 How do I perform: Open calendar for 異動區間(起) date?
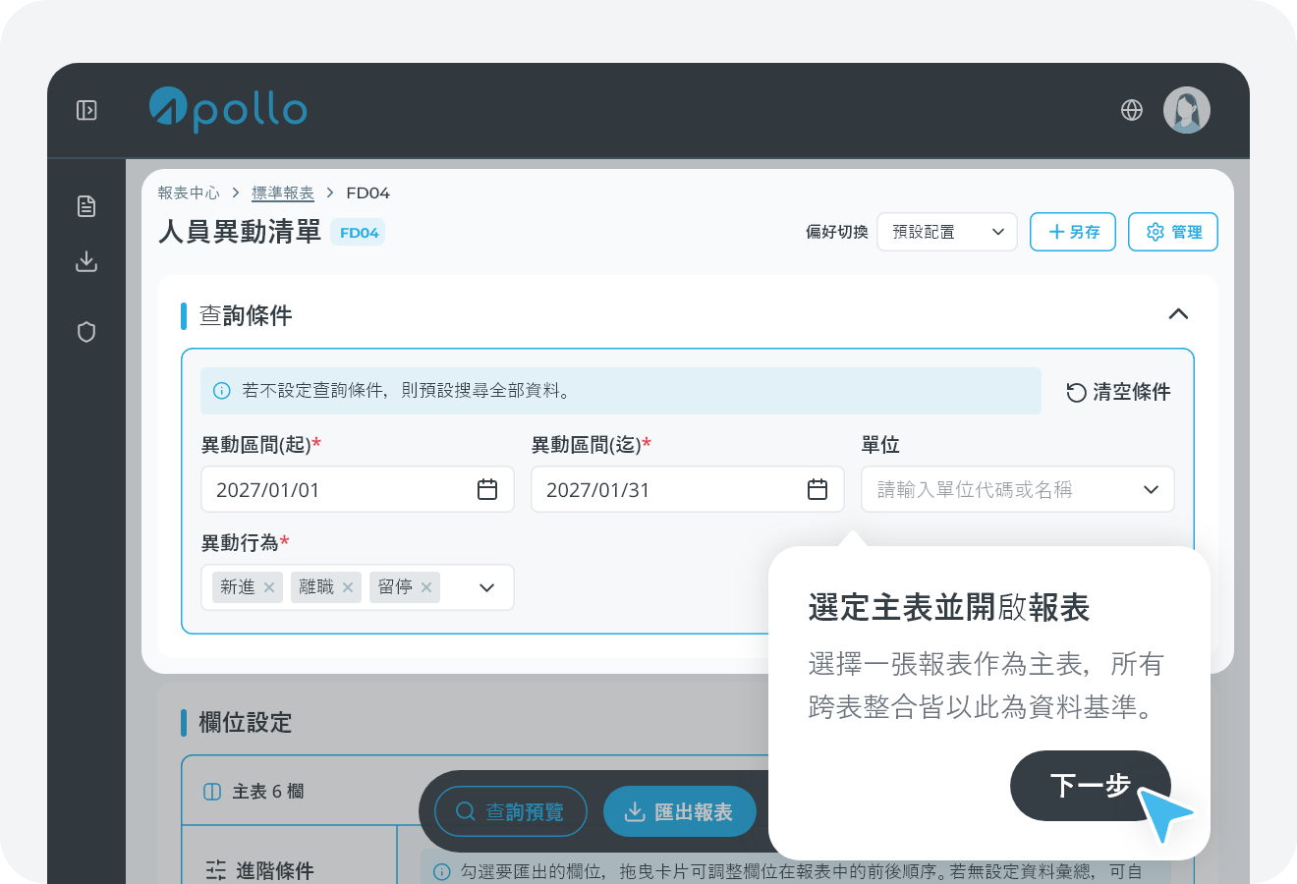(487, 489)
